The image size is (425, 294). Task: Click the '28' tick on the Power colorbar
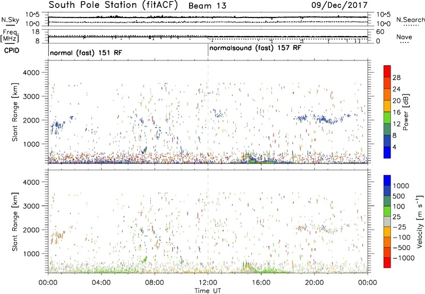click(x=396, y=77)
